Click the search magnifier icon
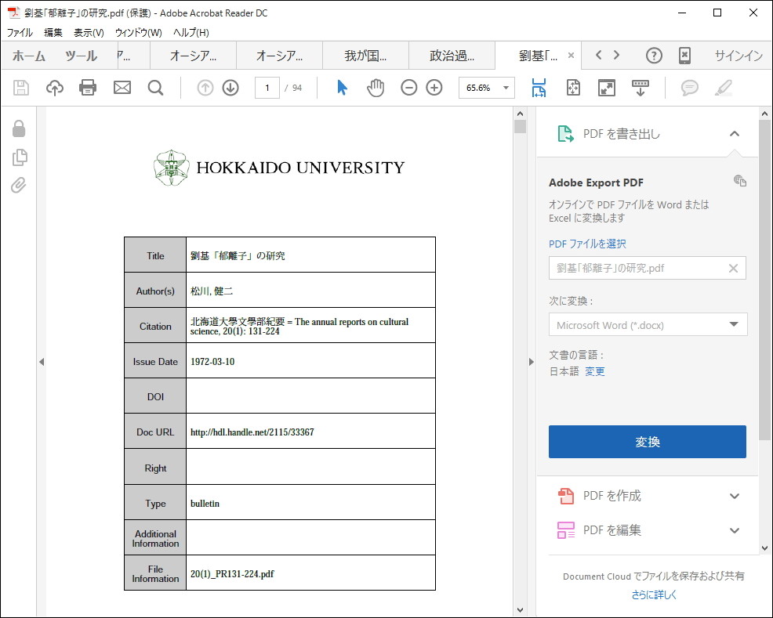Image resolution: width=773 pixels, height=618 pixels. coord(156,88)
